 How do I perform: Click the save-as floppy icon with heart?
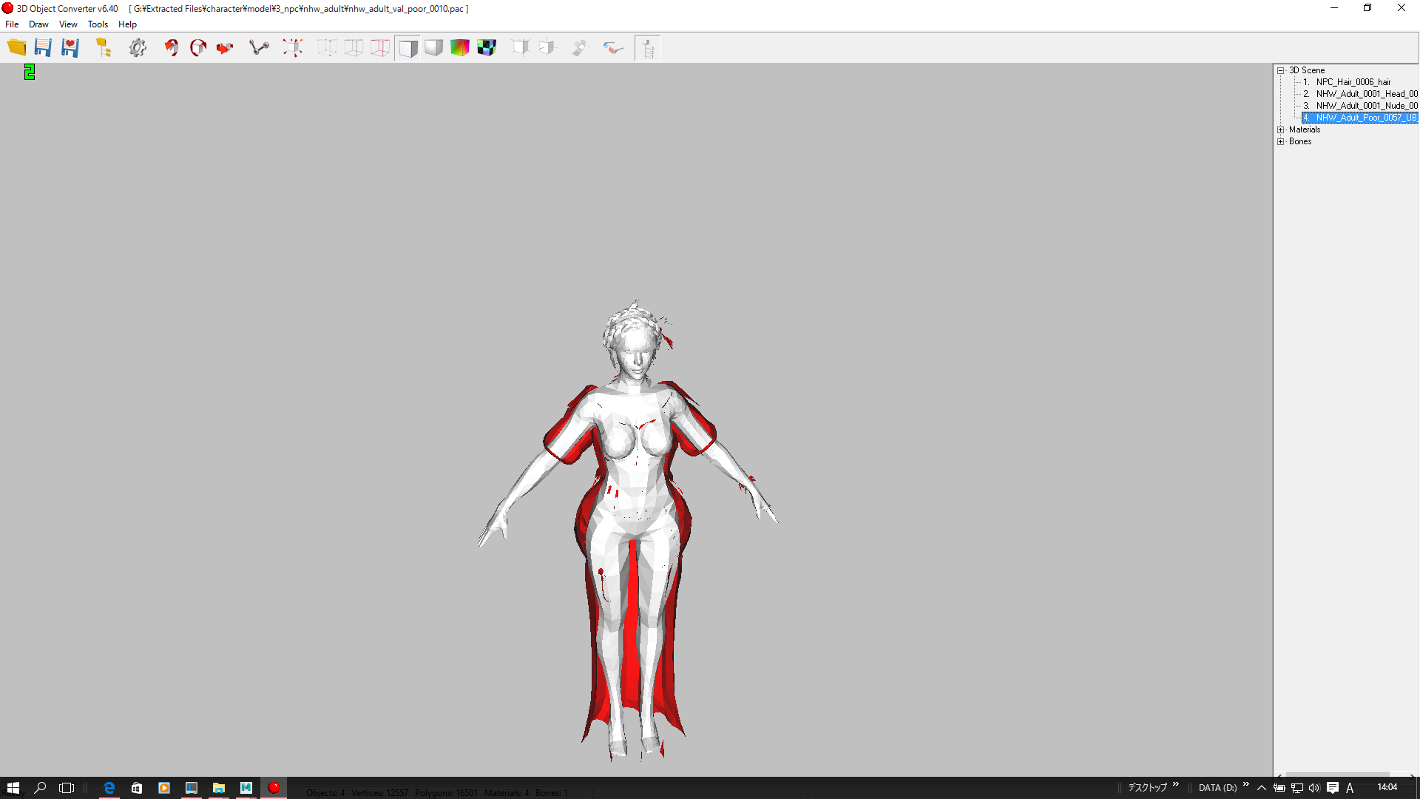point(70,48)
